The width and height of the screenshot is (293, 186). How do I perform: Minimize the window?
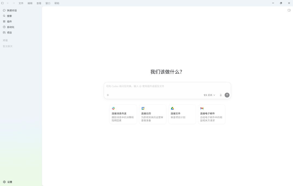(x=273, y=3)
